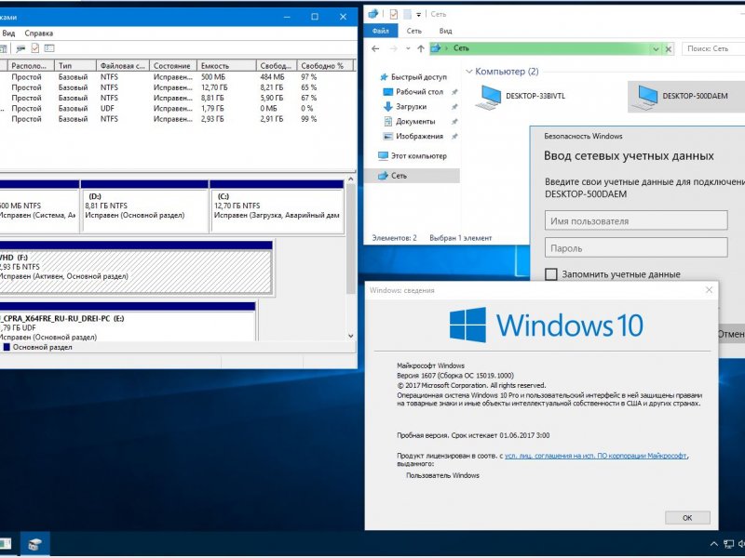
Task: Click OK in the Windows: сведения dialog
Action: click(687, 518)
